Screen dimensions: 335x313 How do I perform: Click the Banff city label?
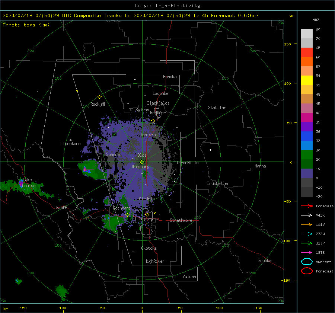pos(61,207)
